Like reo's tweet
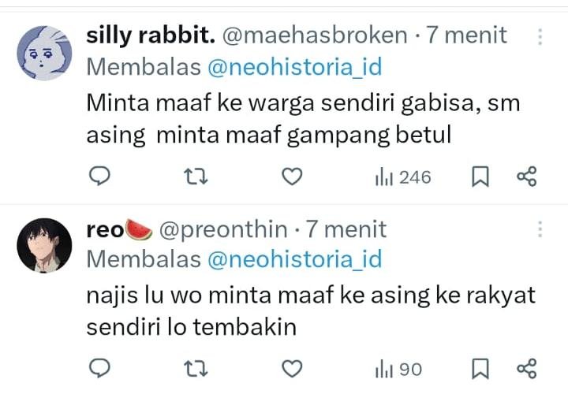The image size is (568, 394). pyautogui.click(x=292, y=368)
